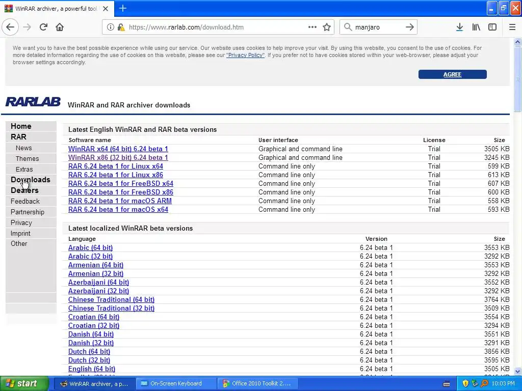This screenshot has height=391, width=522.
Task: Open Privacy in the side menu
Action: (21, 222)
